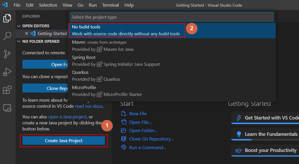The width and height of the screenshot is (299, 164).
Task: Open the File menu
Action: (x=17, y=5)
